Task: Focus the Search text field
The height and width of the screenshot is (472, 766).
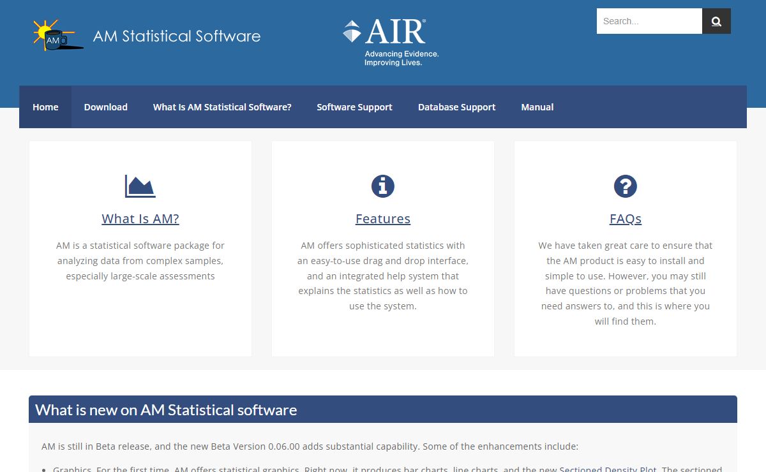Action: pos(649,21)
